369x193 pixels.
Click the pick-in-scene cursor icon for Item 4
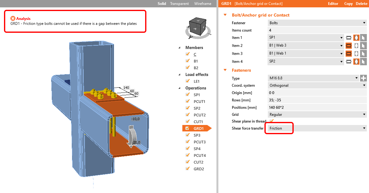[363, 62]
